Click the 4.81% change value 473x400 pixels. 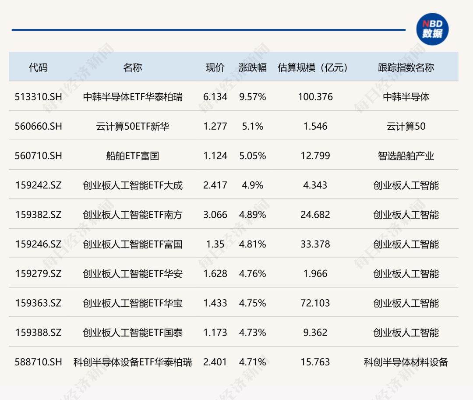tap(253, 244)
